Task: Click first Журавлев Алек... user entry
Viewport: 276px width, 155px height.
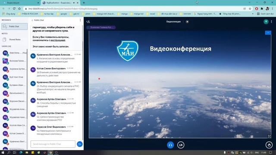Action: (x=14, y=109)
